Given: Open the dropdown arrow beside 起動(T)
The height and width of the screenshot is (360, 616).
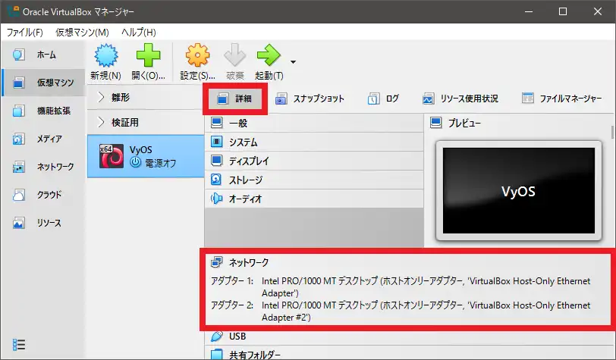Looking at the screenshot, I should pyautogui.click(x=293, y=62).
